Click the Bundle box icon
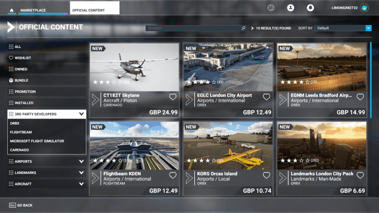379x213 pixels. (x=11, y=80)
